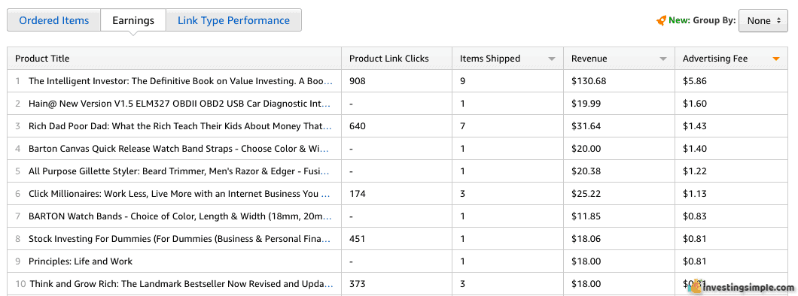Open Barton Canvas Quick Release Watch Band
This screenshot has height=296, width=798.
click(179, 149)
